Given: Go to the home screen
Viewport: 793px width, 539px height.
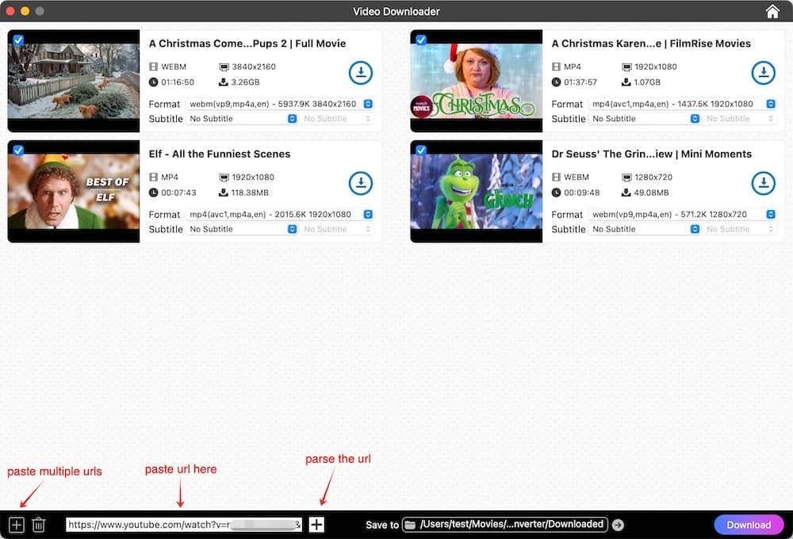Looking at the screenshot, I should [x=772, y=11].
